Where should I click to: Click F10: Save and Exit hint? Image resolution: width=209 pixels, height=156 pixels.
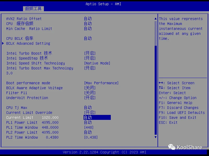(178, 118)
